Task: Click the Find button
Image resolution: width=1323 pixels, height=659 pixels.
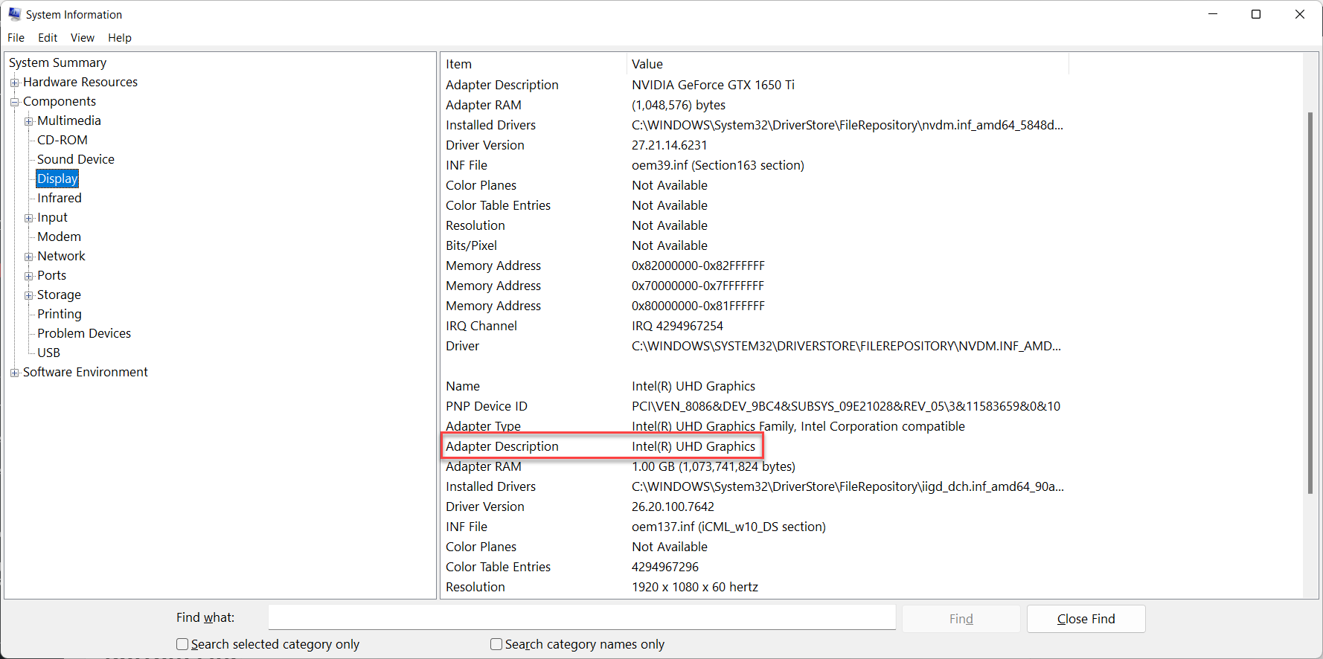Action: tap(961, 619)
